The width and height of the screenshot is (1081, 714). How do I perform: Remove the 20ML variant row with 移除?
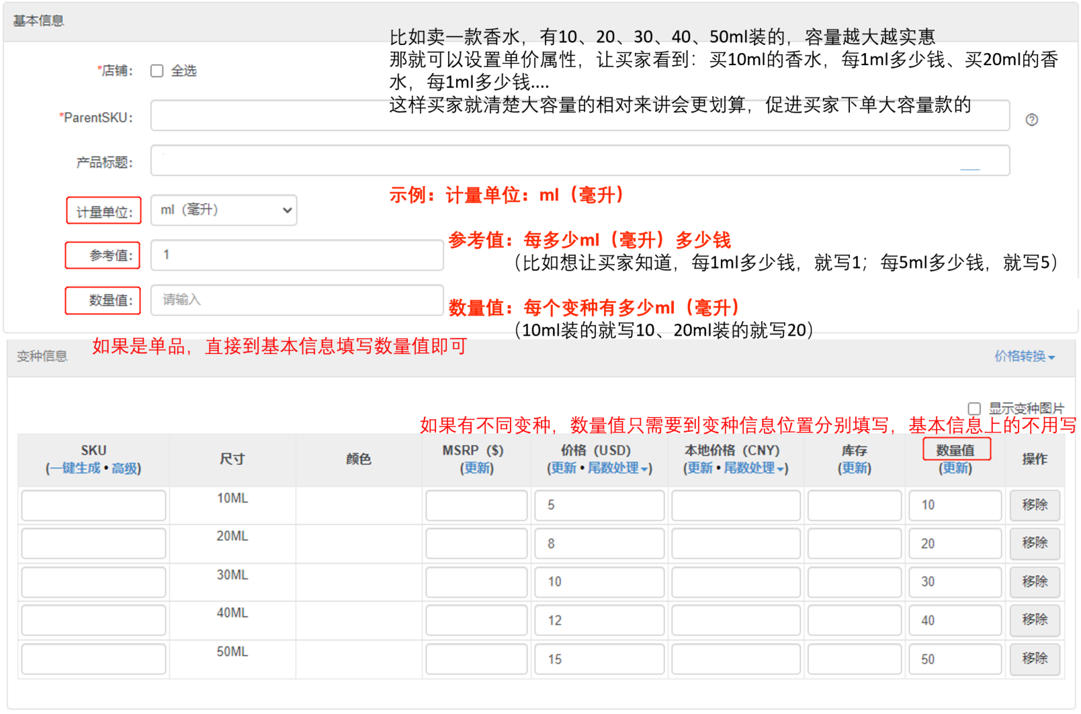click(1035, 543)
